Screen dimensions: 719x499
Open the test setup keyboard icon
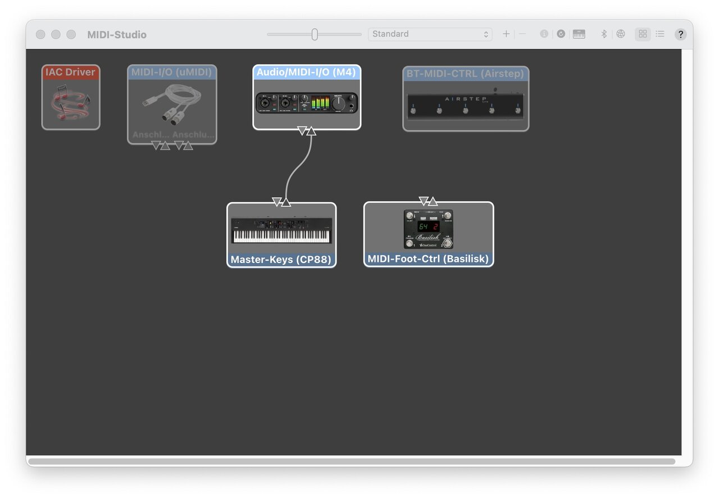pyautogui.click(x=579, y=34)
